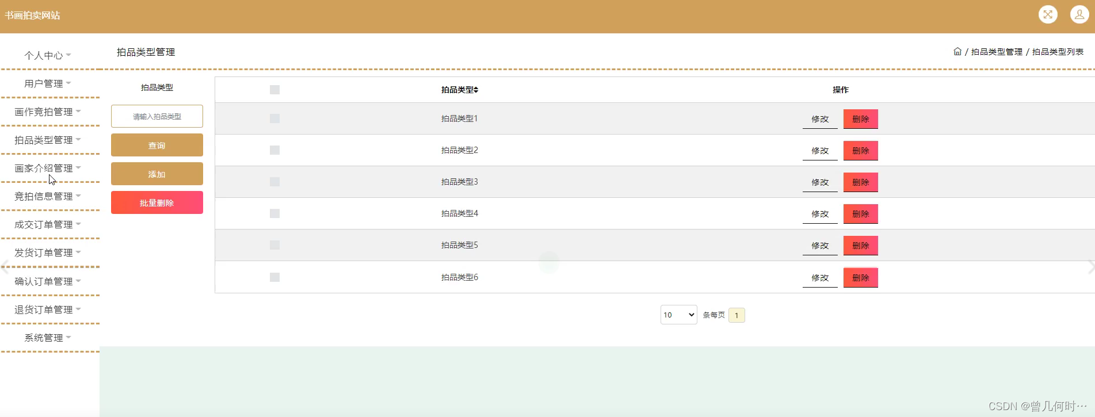The width and height of the screenshot is (1095, 417).
Task: Click 删除 for 拍品类型5
Action: tap(861, 246)
